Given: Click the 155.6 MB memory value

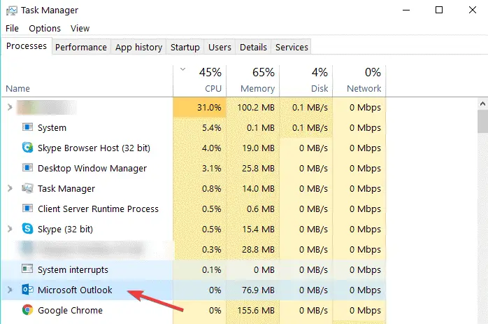Looking at the screenshot, I should (x=256, y=310).
